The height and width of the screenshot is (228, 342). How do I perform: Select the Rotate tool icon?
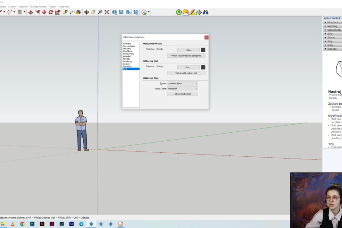tap(51, 12)
